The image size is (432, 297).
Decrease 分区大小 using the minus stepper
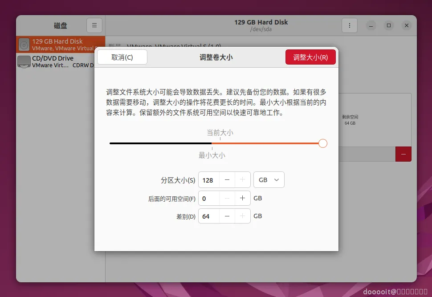[x=227, y=180]
